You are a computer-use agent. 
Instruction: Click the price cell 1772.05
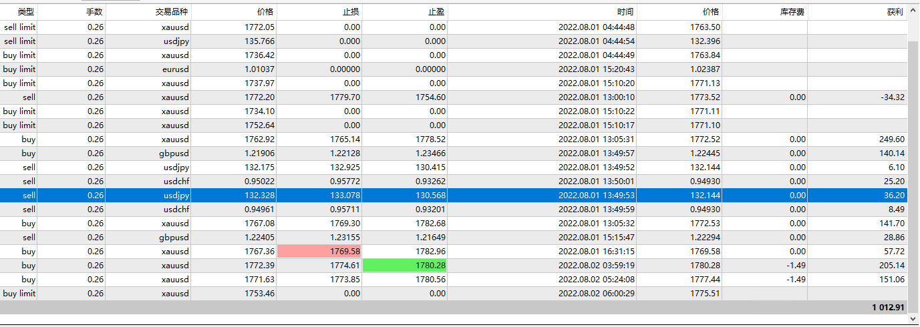[x=261, y=27]
